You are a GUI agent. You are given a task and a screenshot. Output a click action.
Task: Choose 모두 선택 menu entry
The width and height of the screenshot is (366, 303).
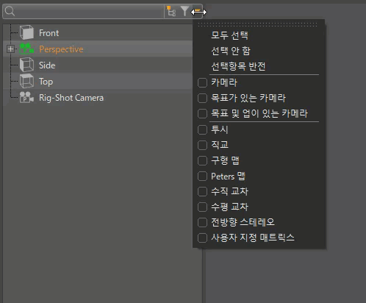pyautogui.click(x=229, y=35)
